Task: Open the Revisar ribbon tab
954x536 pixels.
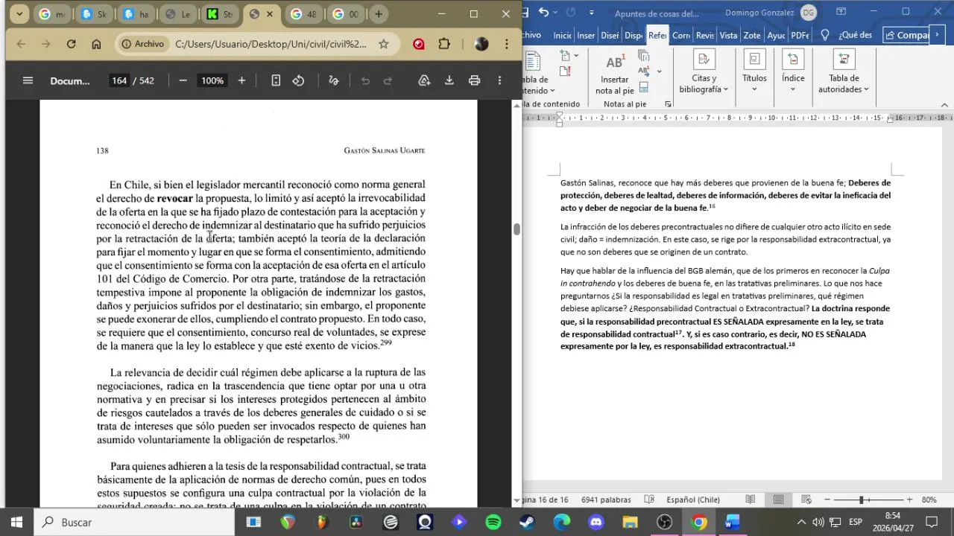Action: point(705,35)
